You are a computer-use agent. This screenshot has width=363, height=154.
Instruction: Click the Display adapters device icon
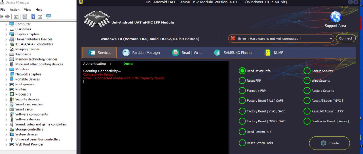(x=12, y=34)
